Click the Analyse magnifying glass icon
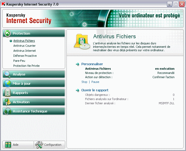 pos(7,74)
